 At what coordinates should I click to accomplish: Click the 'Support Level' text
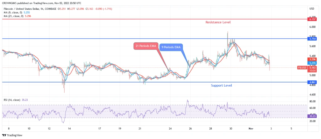coord(221,85)
